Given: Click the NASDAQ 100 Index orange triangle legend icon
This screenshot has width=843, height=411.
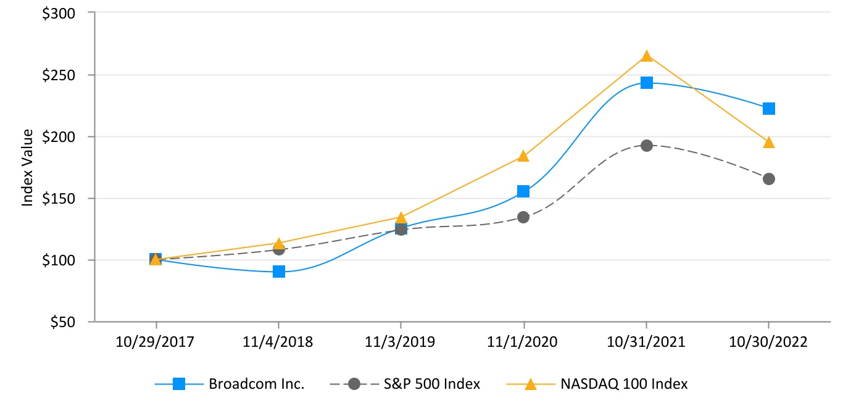Looking at the screenshot, I should (529, 384).
